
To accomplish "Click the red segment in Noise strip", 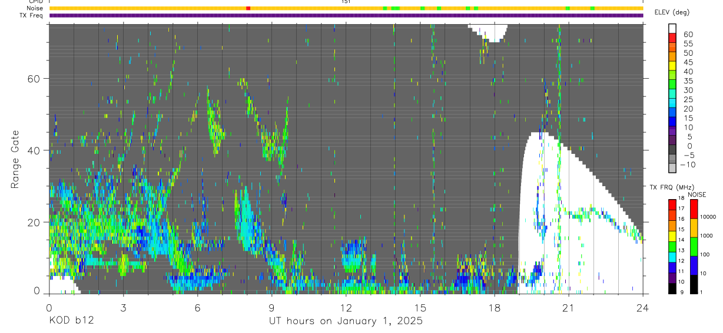I will pyautogui.click(x=248, y=8).
